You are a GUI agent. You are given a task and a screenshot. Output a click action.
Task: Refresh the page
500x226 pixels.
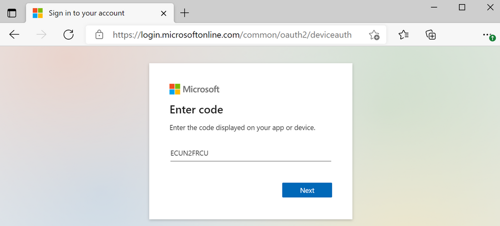pos(69,35)
